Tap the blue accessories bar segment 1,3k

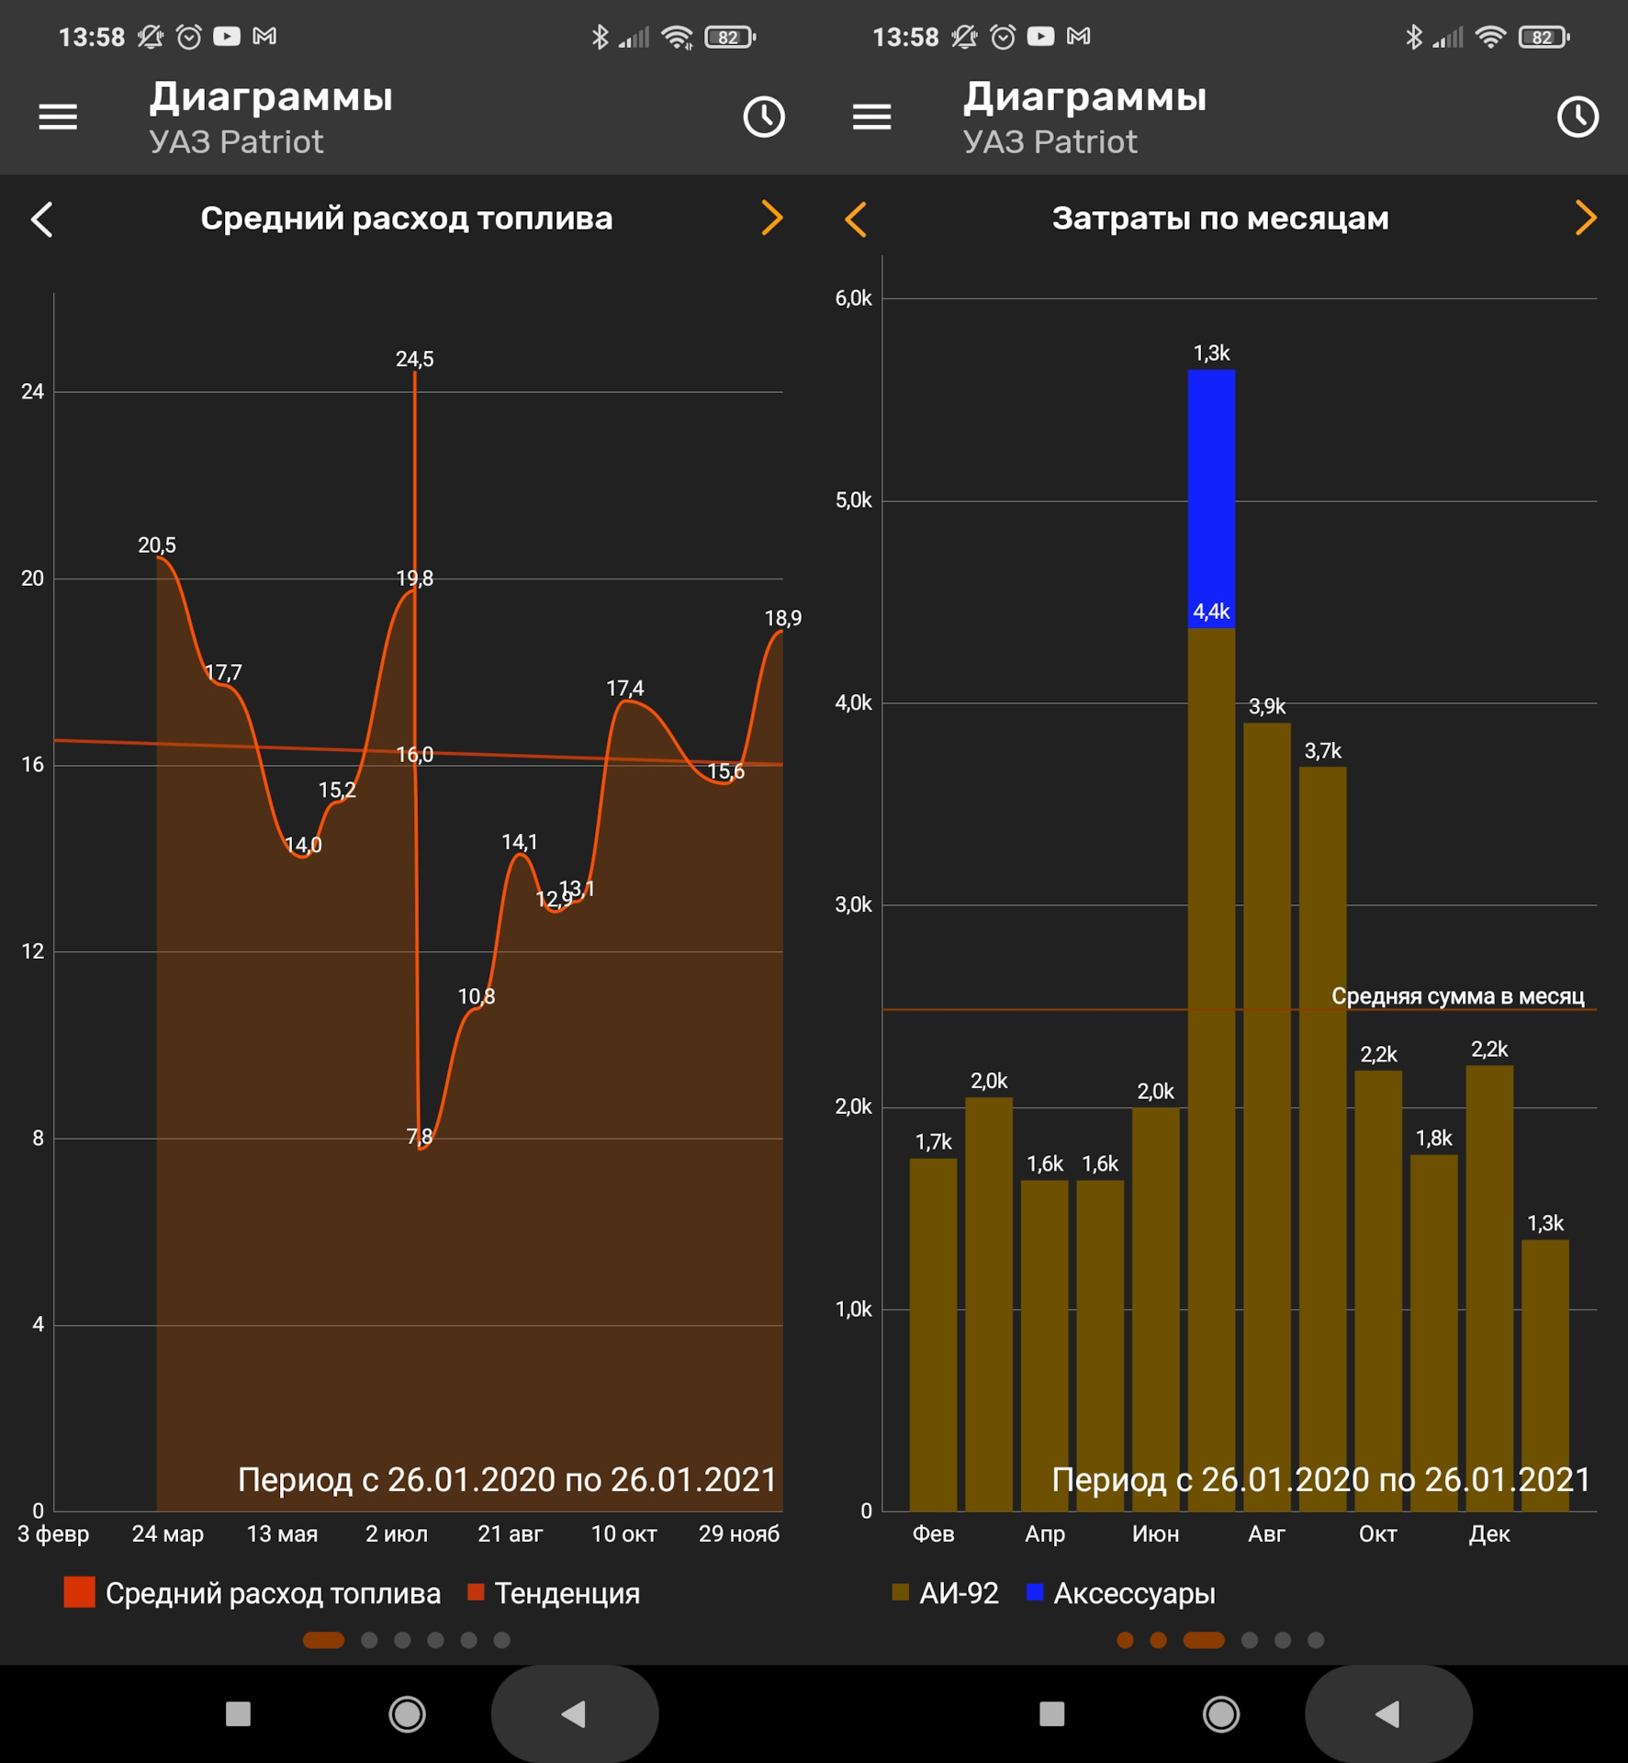coord(1211,499)
